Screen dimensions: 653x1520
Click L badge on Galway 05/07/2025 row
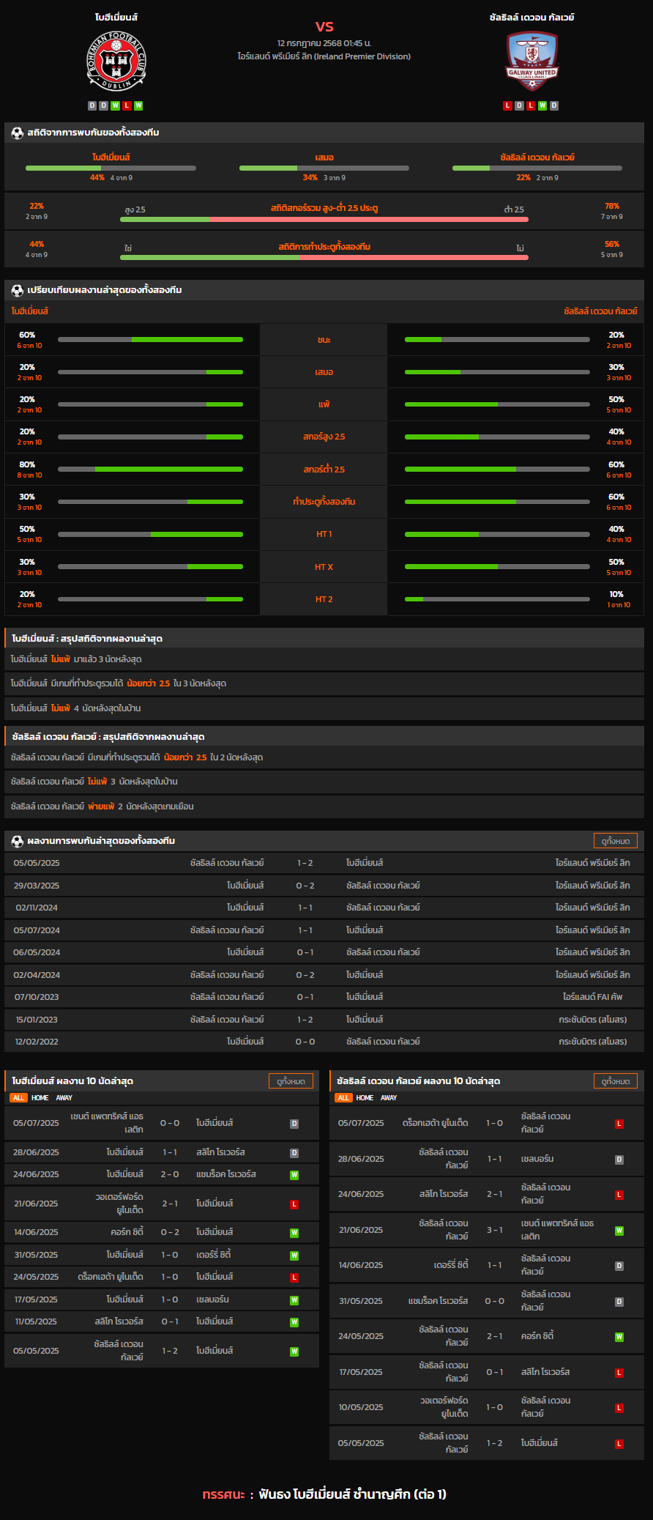pos(619,1124)
